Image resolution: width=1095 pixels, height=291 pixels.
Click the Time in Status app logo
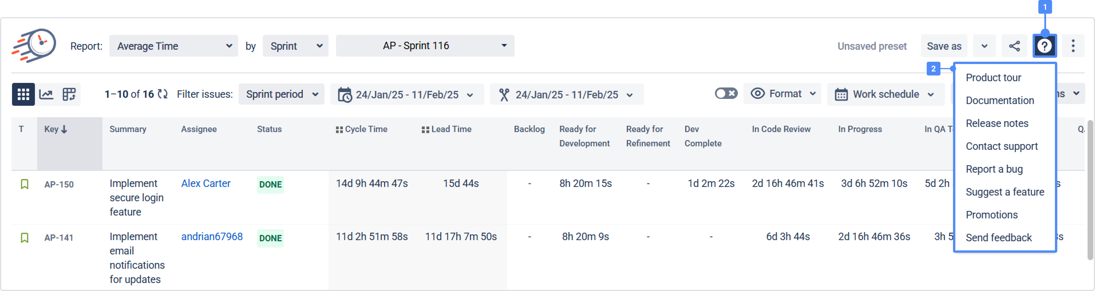pos(34,45)
